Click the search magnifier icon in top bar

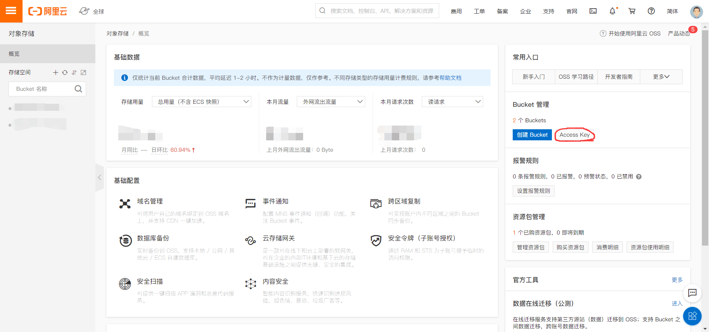pyautogui.click(x=322, y=11)
